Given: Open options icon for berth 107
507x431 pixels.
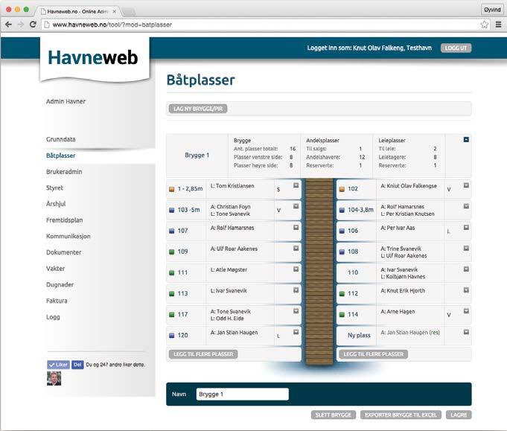Looking at the screenshot, I should click(x=296, y=228).
